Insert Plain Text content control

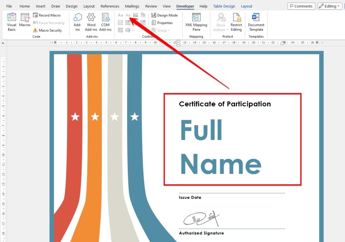[128, 15]
